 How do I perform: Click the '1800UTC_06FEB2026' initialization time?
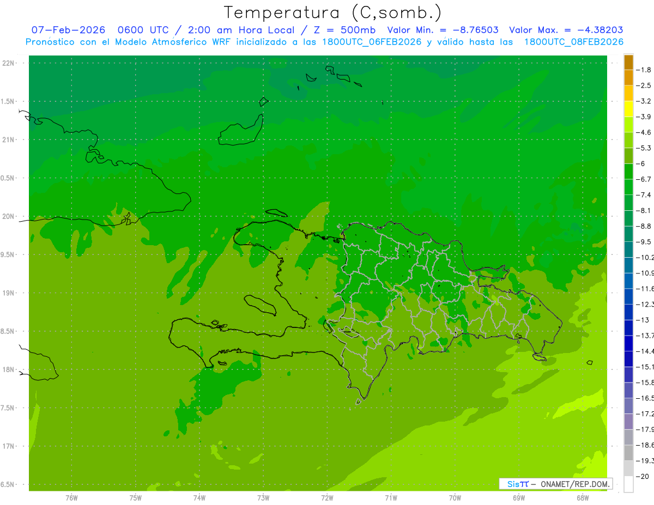click(x=372, y=42)
